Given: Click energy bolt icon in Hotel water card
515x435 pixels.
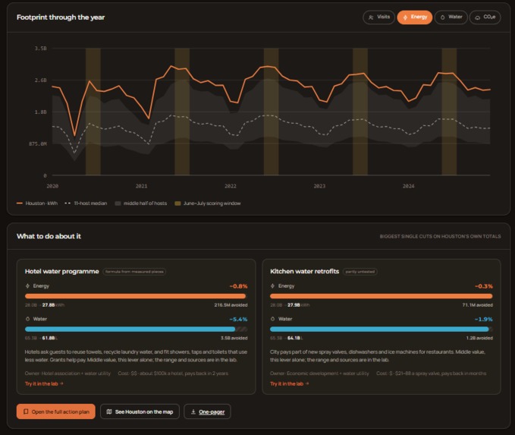Looking at the screenshot, I should tap(27, 286).
